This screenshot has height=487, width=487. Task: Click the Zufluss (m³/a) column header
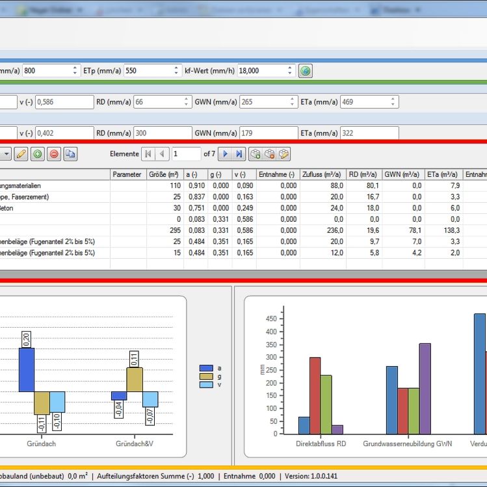(x=322, y=175)
